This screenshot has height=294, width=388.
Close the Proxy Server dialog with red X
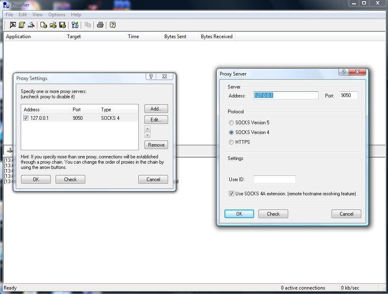(x=357, y=72)
